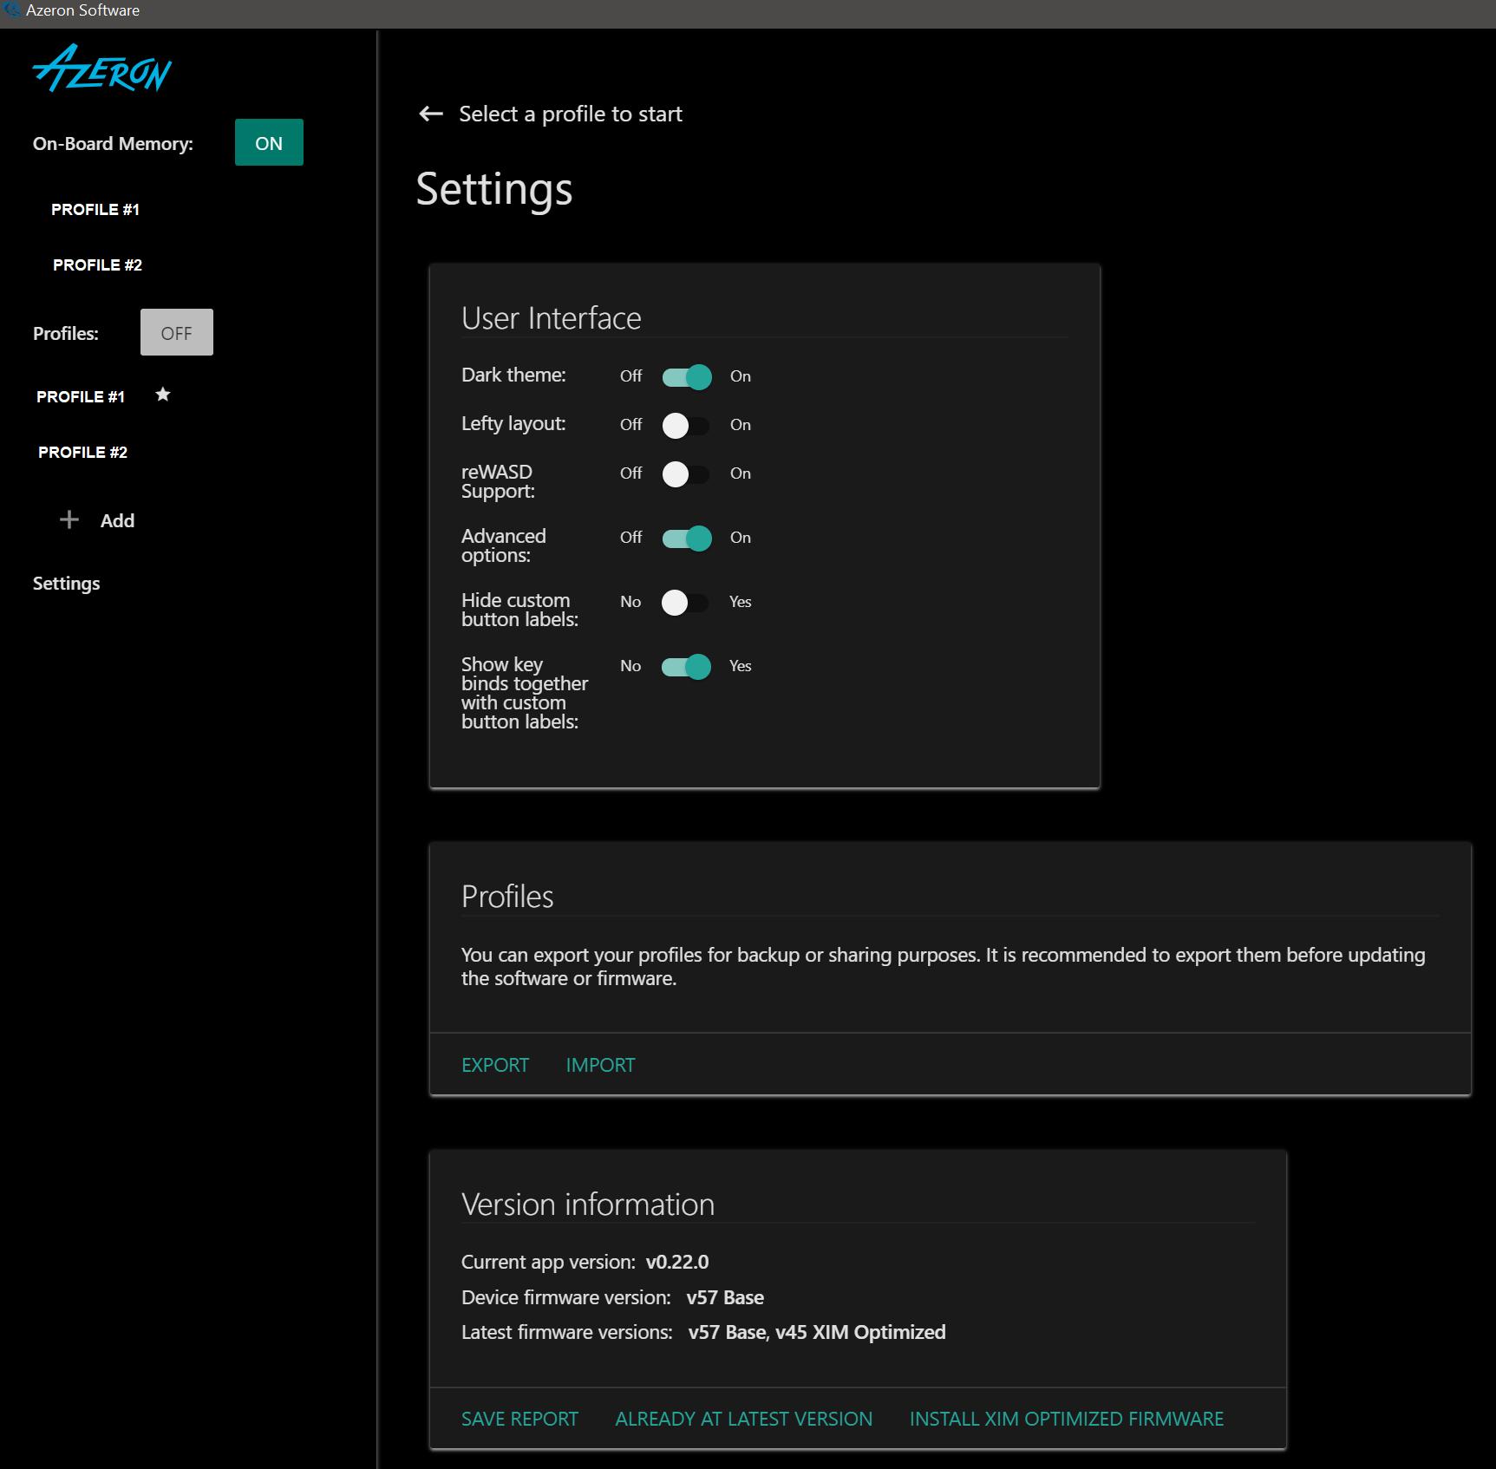The height and width of the screenshot is (1469, 1496).
Task: Click the plus icon next to Add
Action: coord(69,519)
